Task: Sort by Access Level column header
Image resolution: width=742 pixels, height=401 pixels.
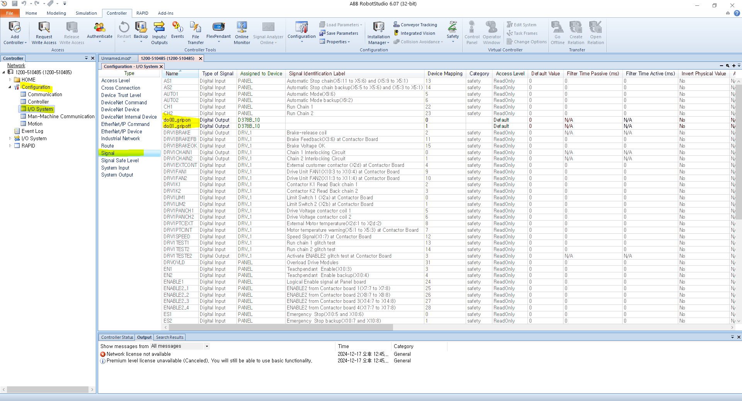Action: coord(510,73)
